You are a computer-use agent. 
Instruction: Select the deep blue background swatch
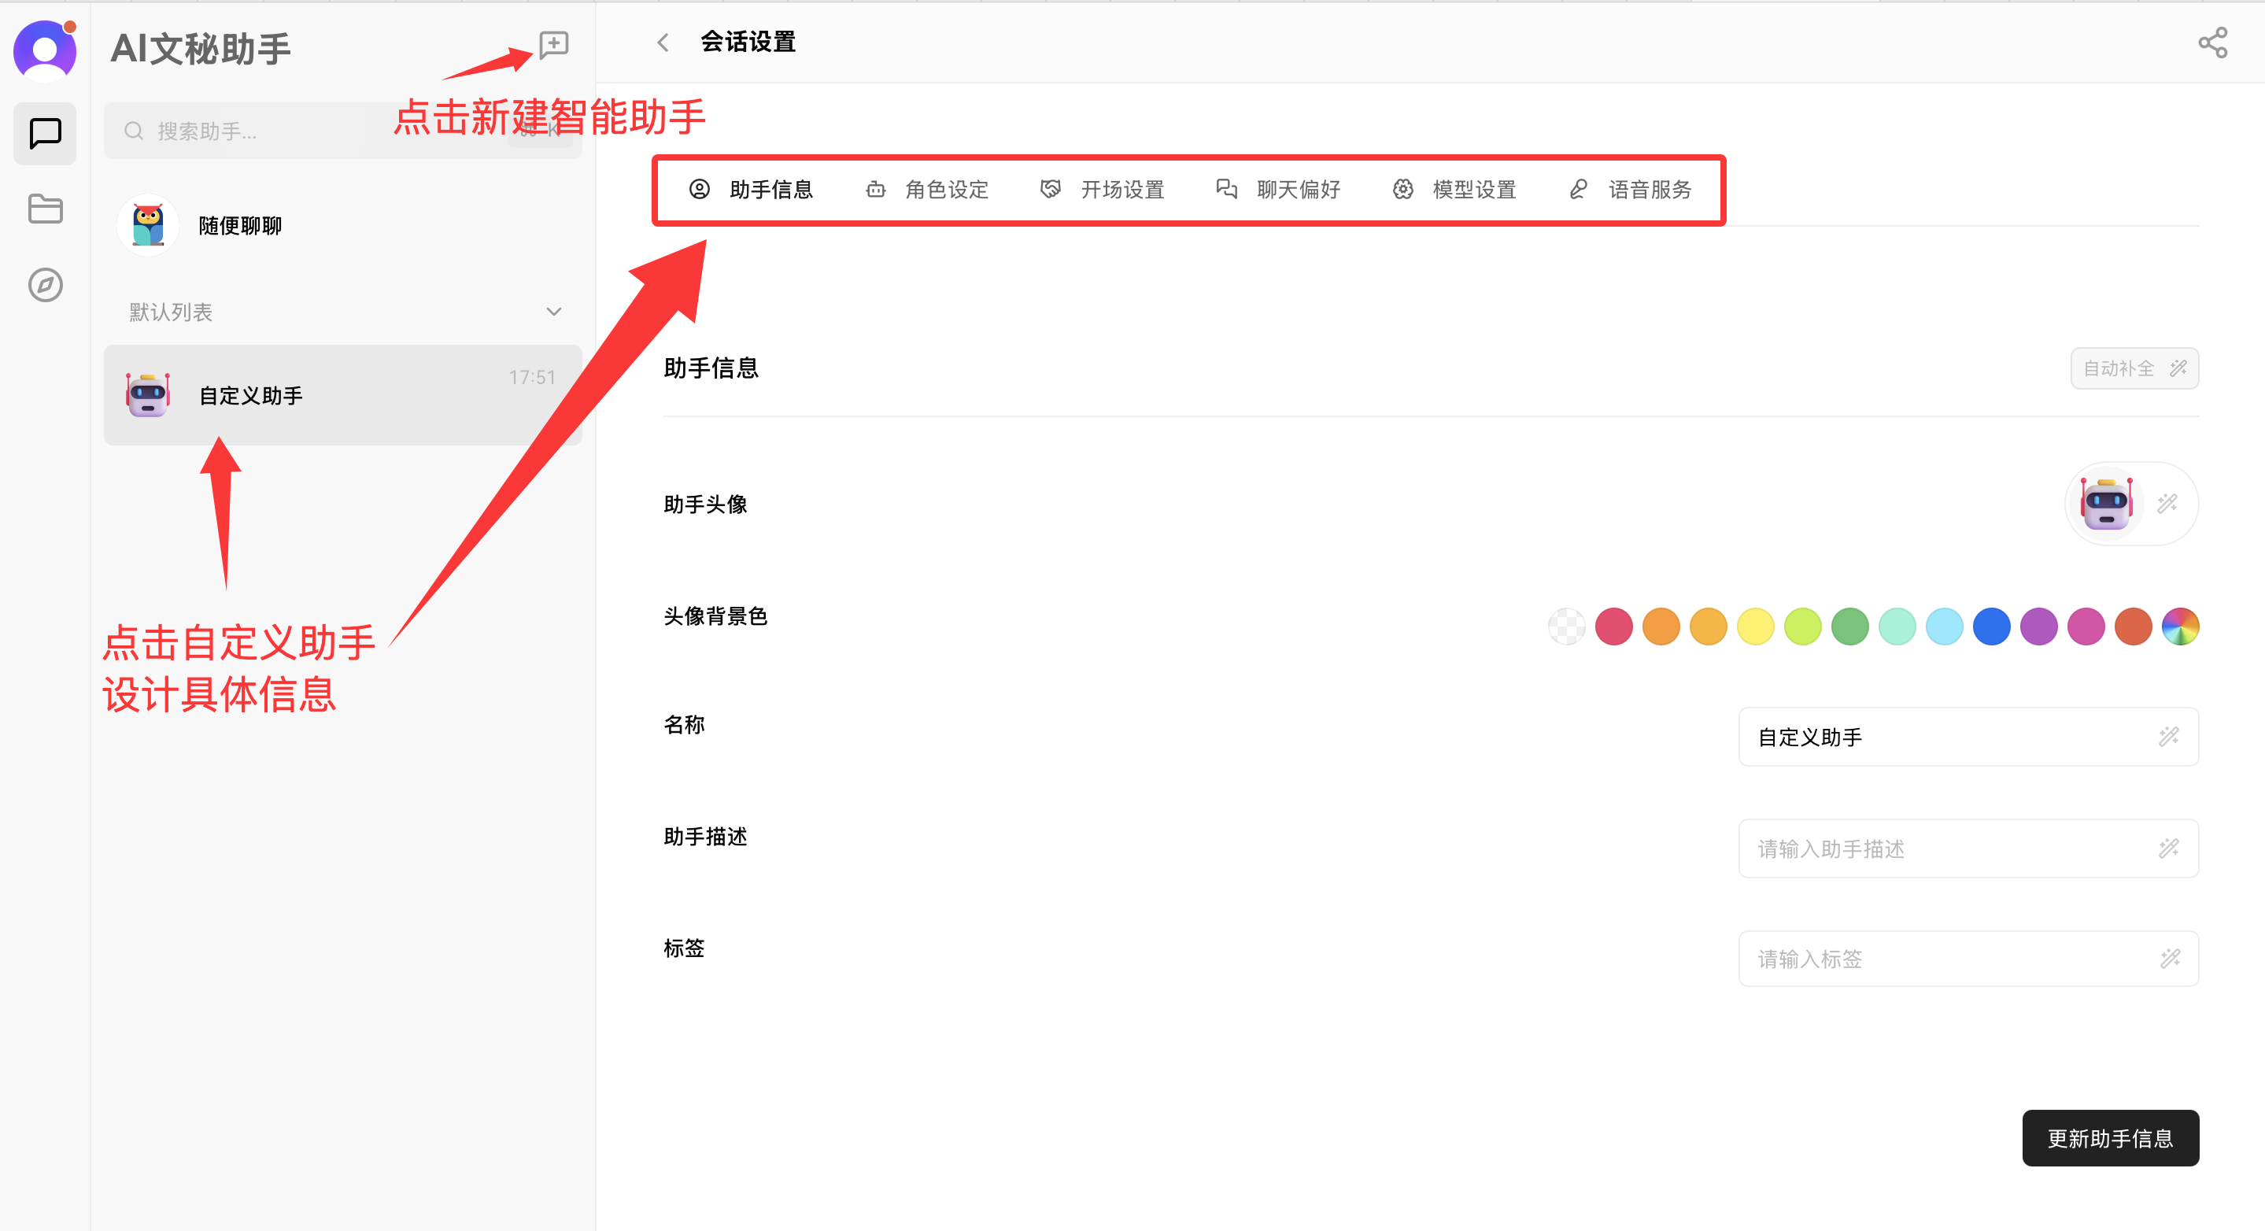coord(1992,627)
